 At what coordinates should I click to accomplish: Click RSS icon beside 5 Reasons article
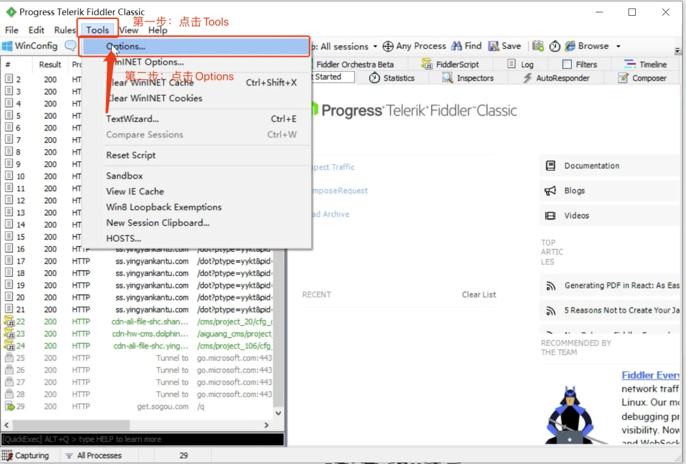point(551,311)
